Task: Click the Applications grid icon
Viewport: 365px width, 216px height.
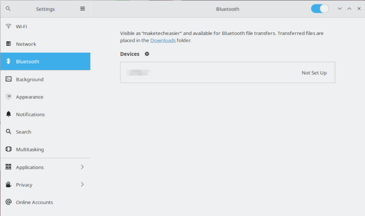Action: 8,166
